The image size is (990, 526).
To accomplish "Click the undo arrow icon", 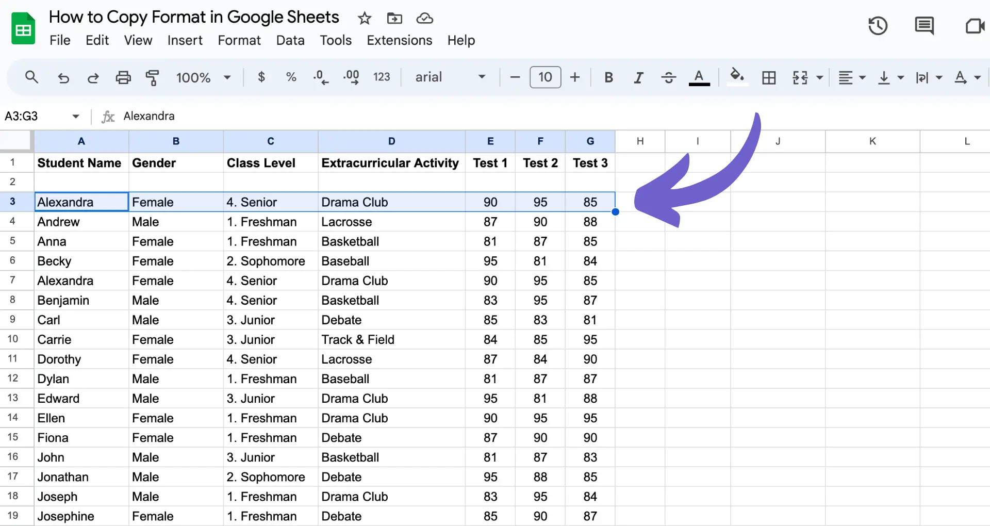I will (63, 78).
